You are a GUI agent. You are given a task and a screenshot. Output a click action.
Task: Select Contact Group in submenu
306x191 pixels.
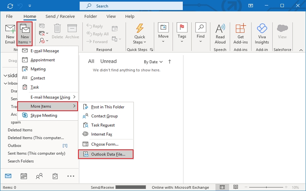(106, 116)
